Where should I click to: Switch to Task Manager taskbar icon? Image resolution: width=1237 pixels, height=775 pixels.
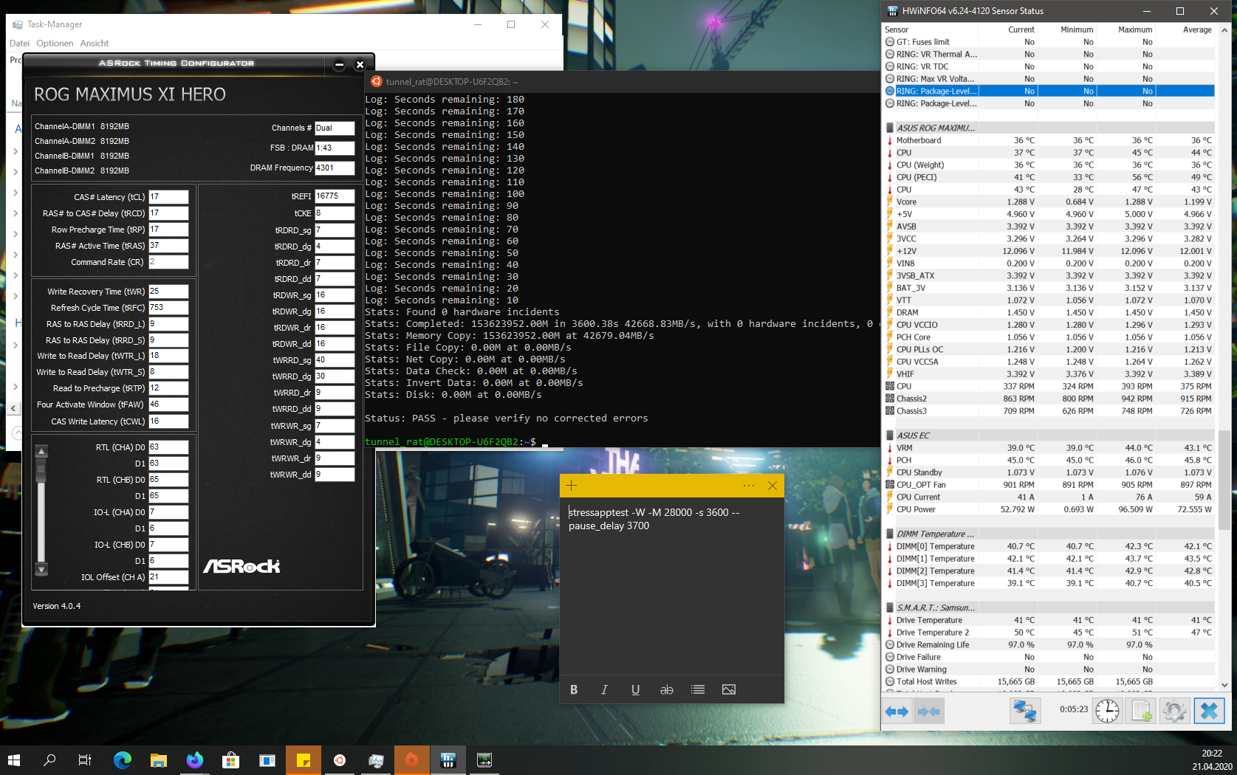tap(376, 759)
